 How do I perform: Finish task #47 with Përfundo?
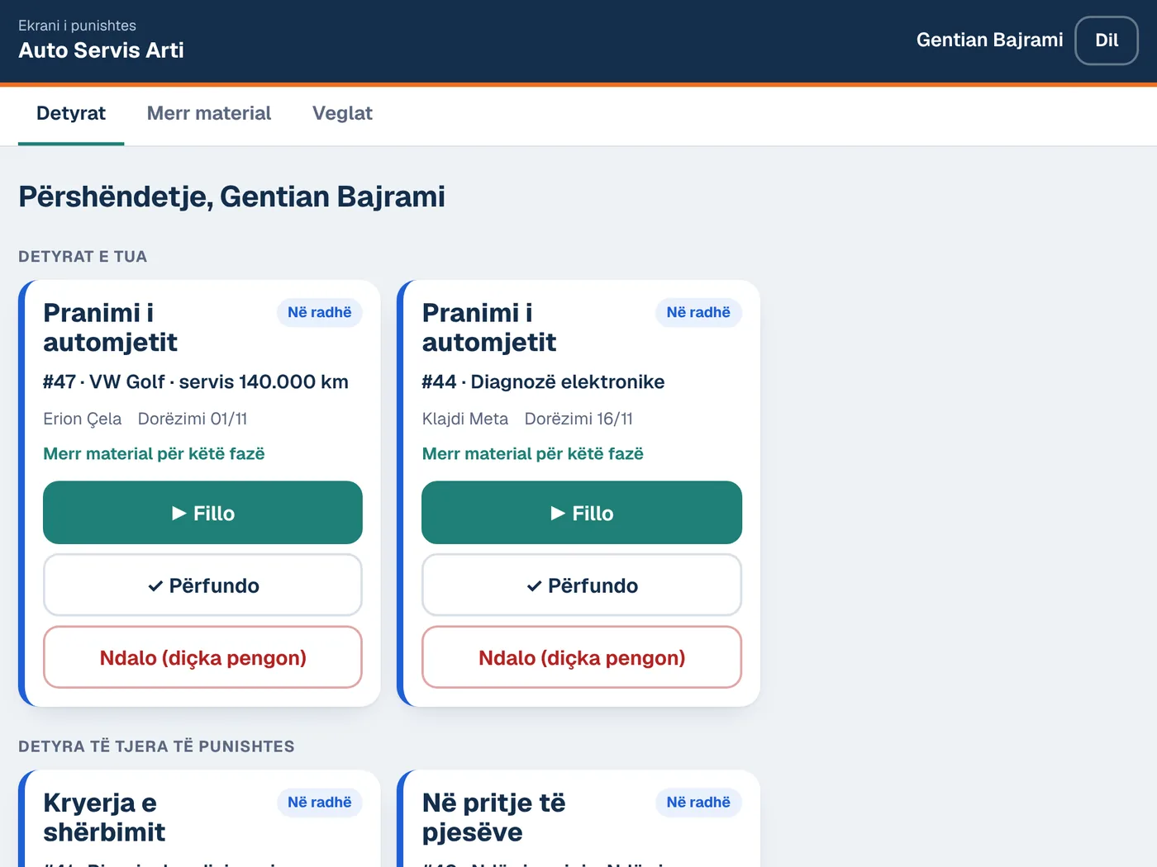202,585
